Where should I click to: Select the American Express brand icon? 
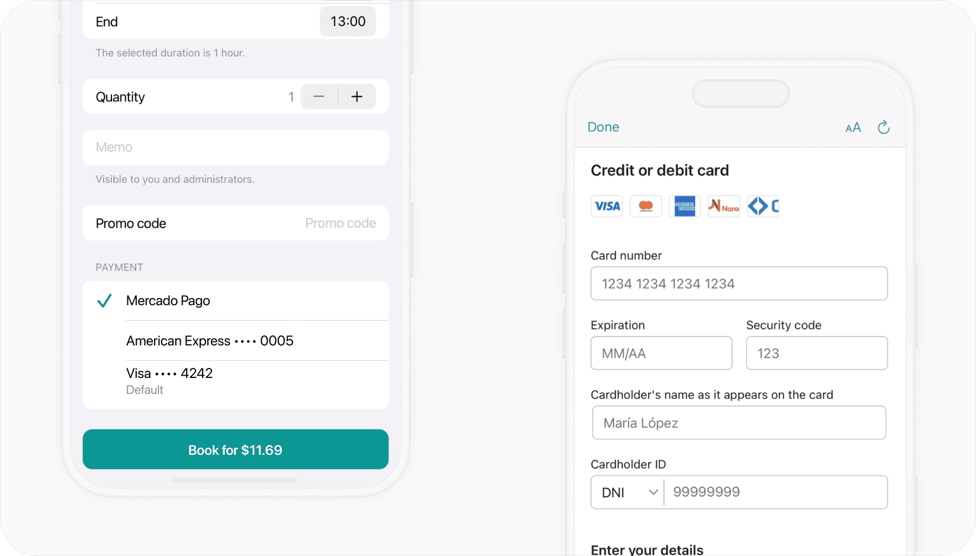685,206
